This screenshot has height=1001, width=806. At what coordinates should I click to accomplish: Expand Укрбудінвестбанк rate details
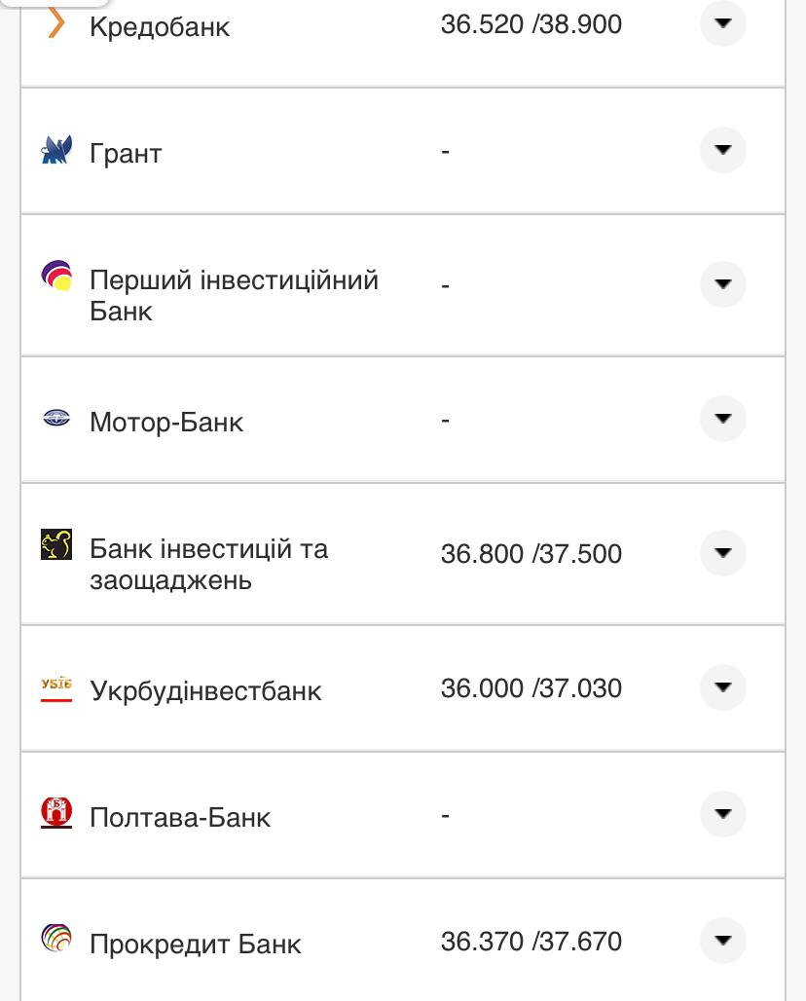click(x=722, y=687)
